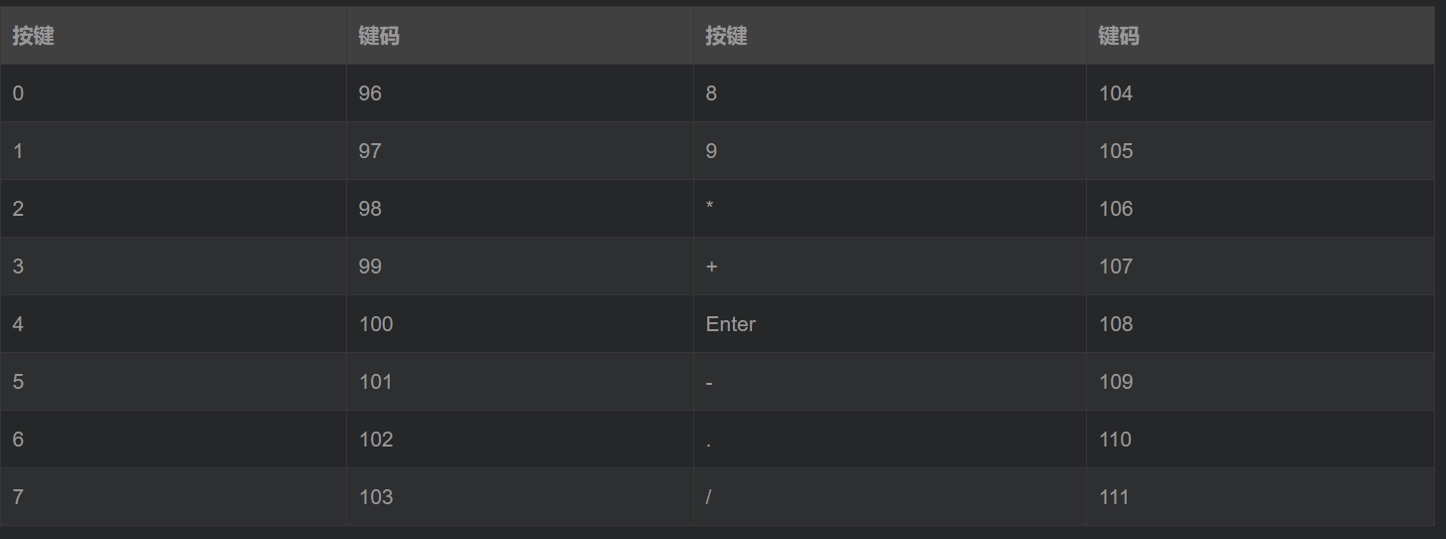Image resolution: width=1446 pixels, height=539 pixels.
Task: Click the cell showing code 106
Action: tap(1261, 209)
